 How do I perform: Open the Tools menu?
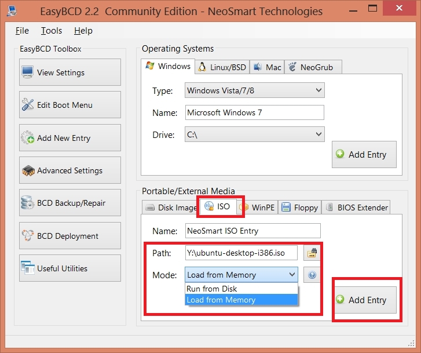point(52,31)
